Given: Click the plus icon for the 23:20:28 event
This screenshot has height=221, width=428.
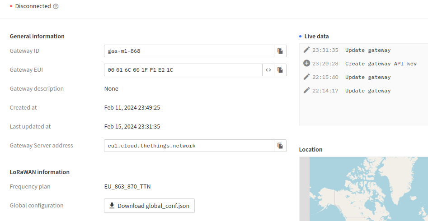Looking at the screenshot, I should 306,64.
